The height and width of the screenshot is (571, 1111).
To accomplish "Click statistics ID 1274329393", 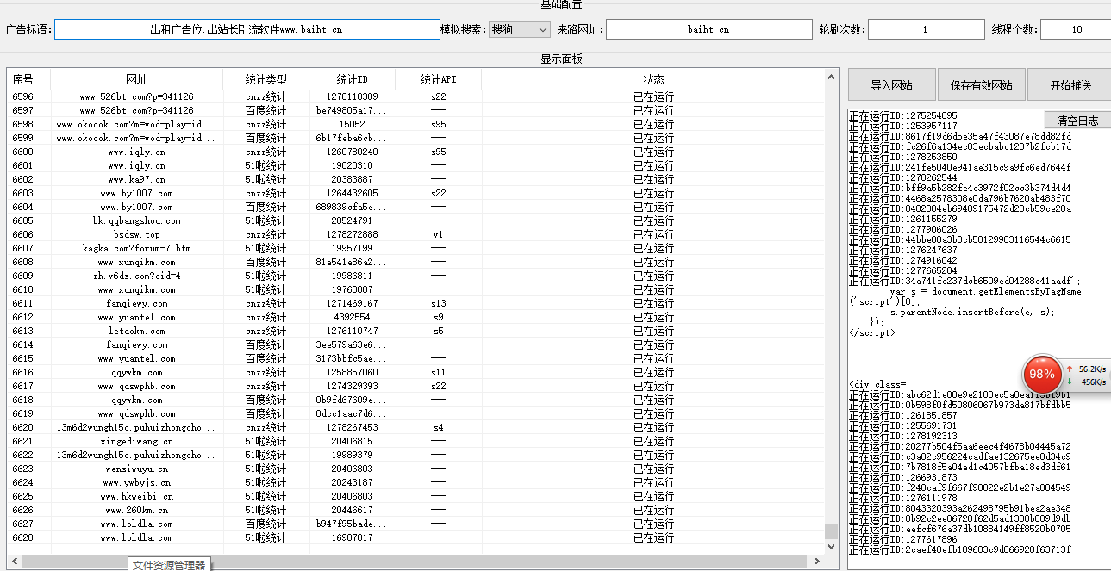I will (352, 386).
